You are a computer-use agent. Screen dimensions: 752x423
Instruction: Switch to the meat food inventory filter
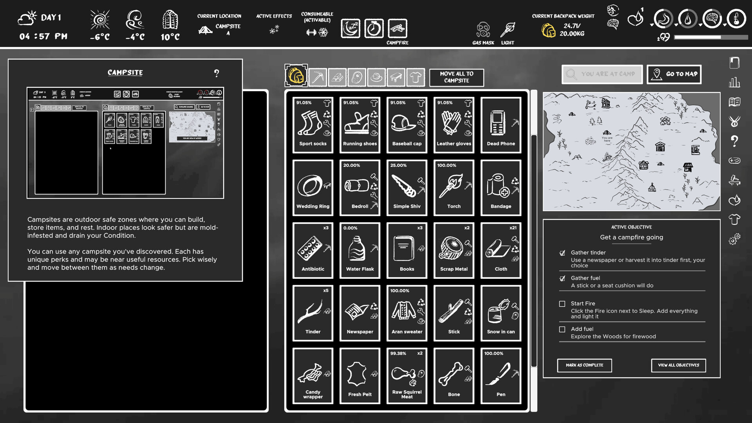(x=357, y=77)
